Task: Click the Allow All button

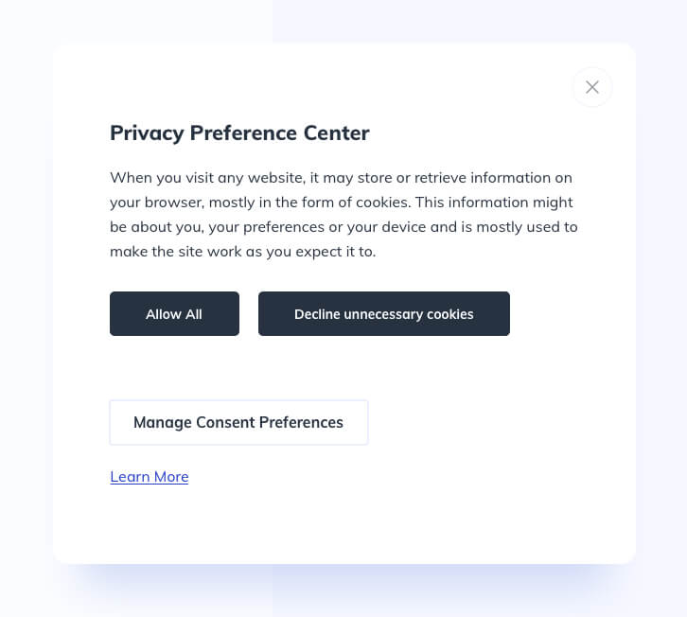Action: pos(174,314)
